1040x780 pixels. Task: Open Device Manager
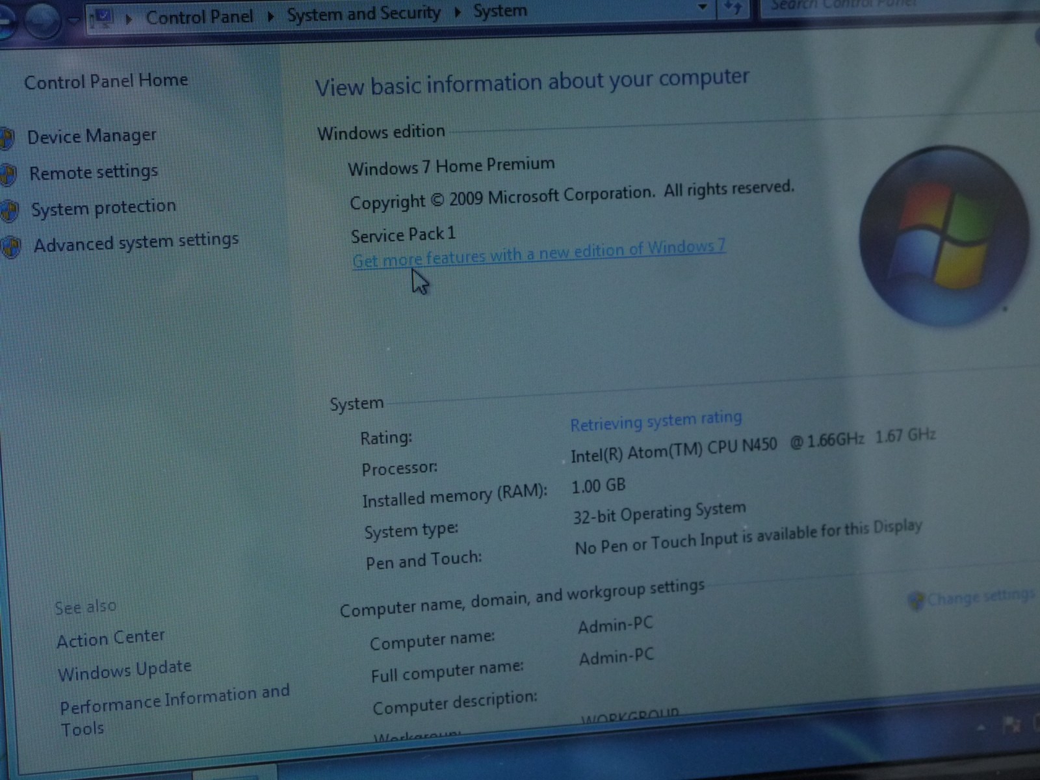click(x=92, y=136)
